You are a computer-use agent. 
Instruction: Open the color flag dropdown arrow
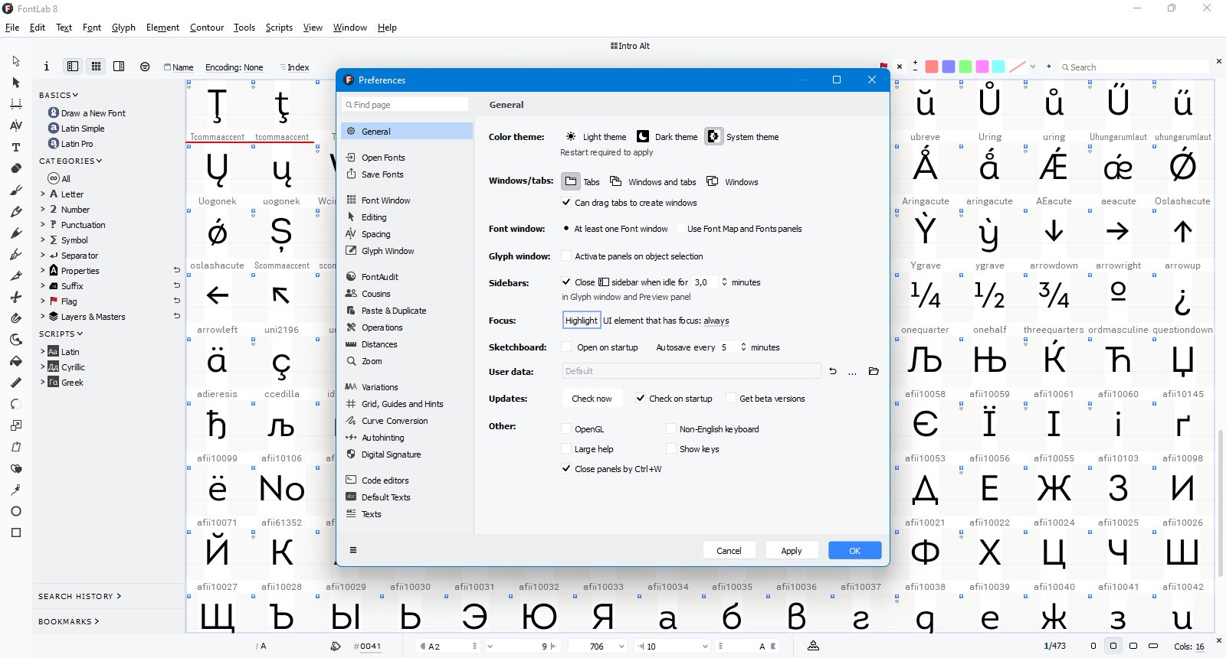pyautogui.click(x=1033, y=67)
